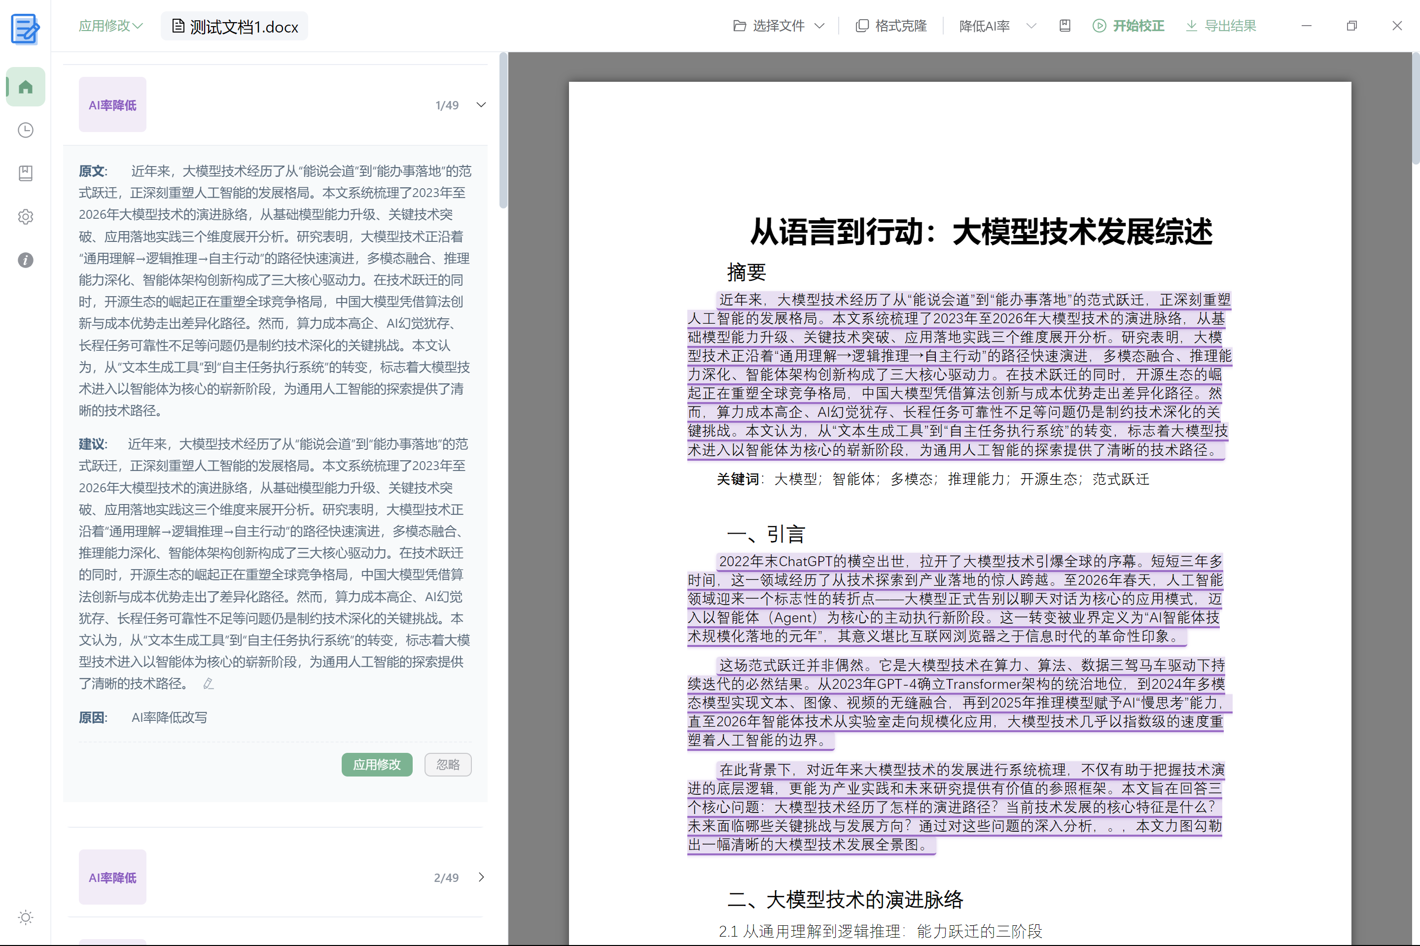Open the bookmark book sidebar icon
The height and width of the screenshot is (946, 1420).
click(x=25, y=174)
